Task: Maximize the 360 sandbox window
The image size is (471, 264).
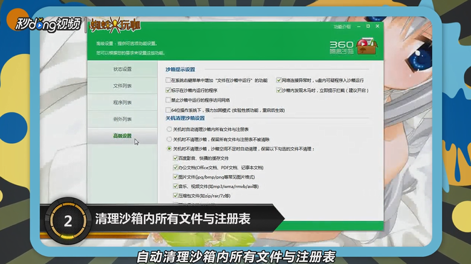Action: tap(368, 27)
